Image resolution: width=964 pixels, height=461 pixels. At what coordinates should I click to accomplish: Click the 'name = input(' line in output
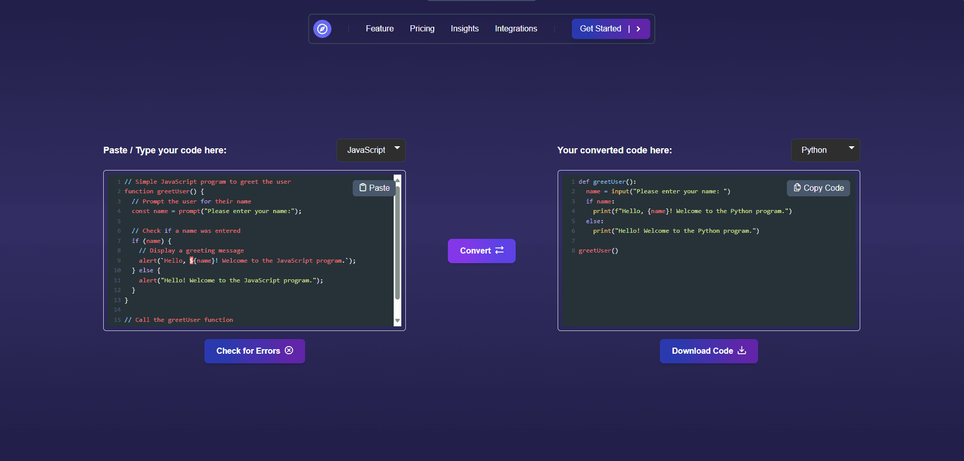click(658, 191)
